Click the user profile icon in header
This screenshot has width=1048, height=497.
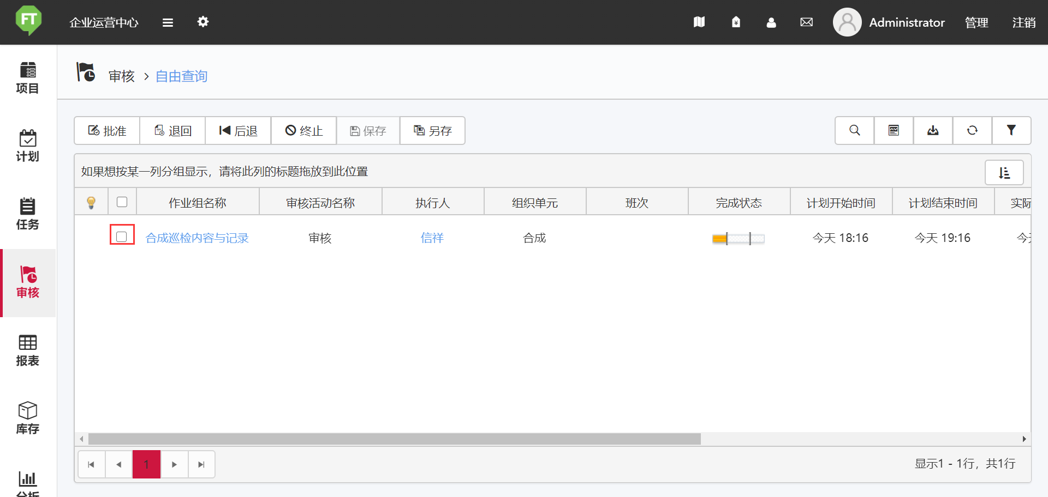click(771, 22)
